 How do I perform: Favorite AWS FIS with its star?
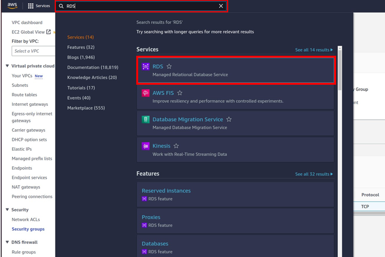click(180, 93)
